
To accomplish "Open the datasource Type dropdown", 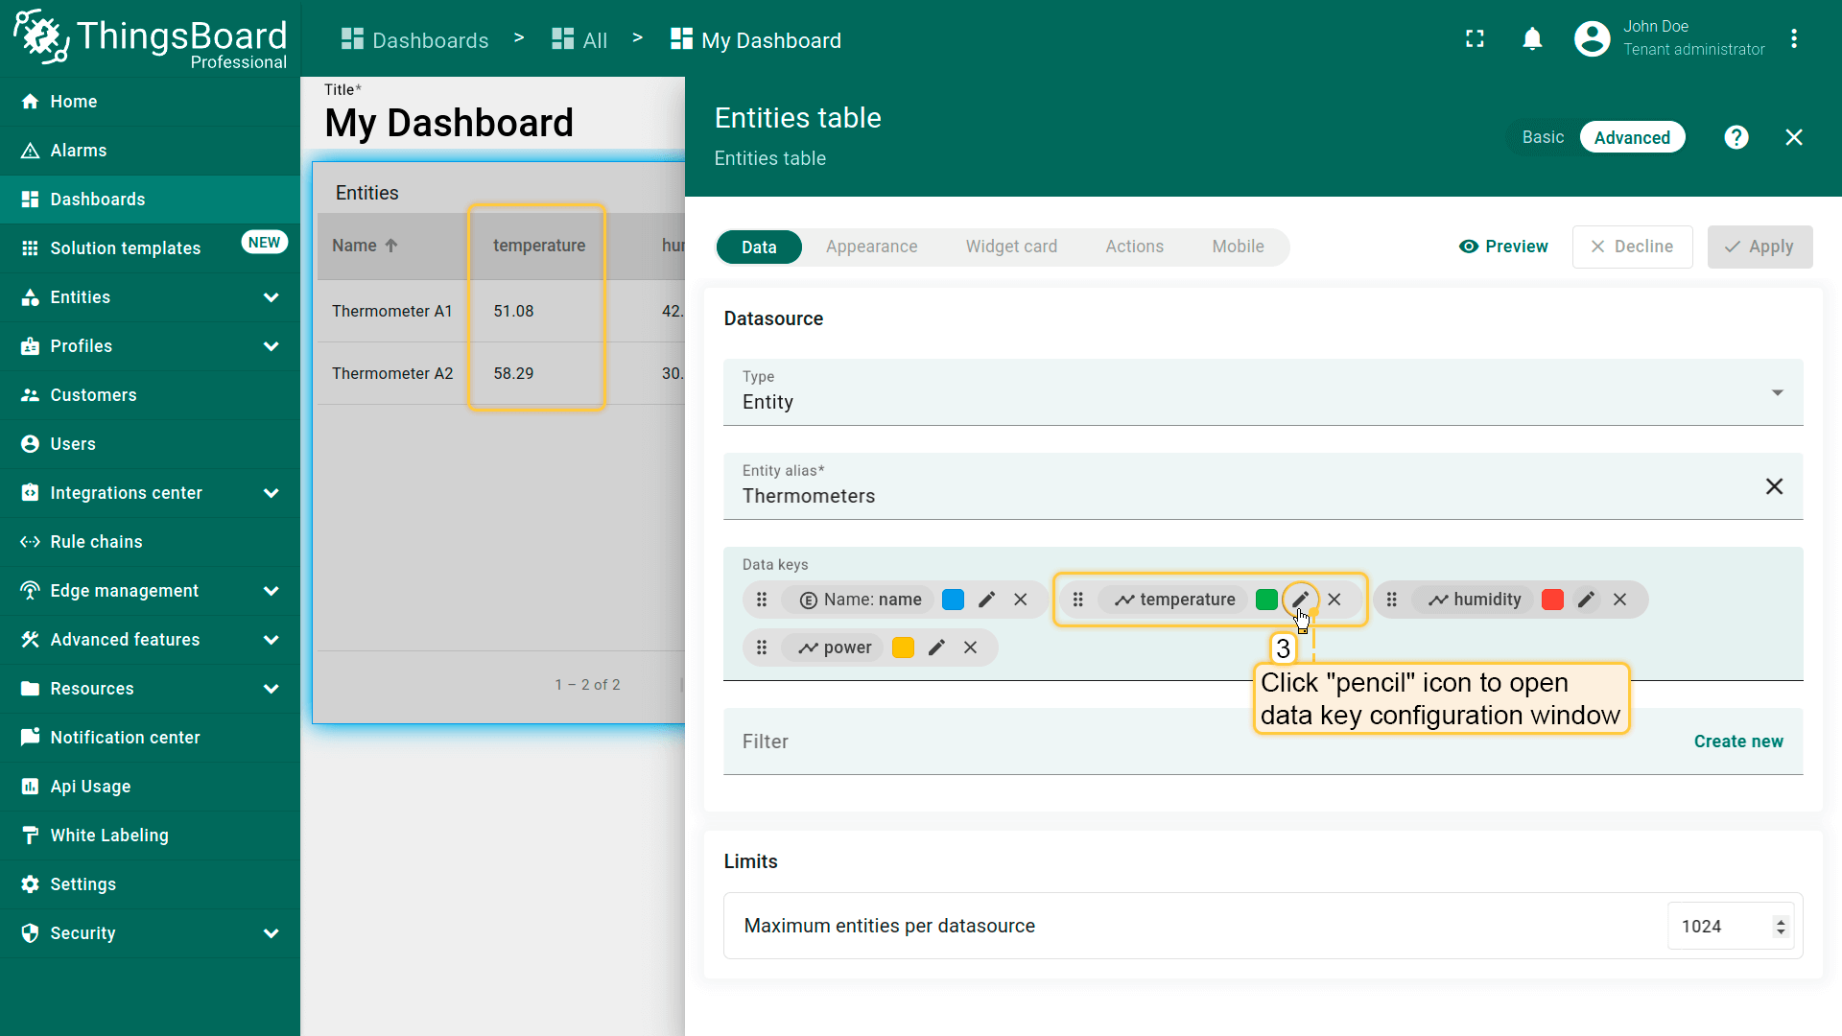I will tap(1263, 392).
